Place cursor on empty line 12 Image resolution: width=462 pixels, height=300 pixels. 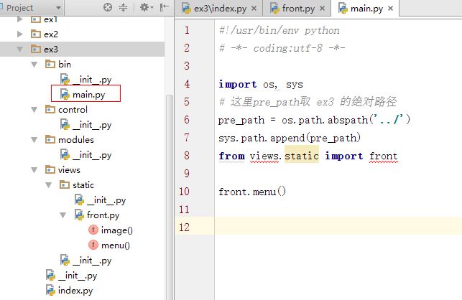[x=338, y=227]
